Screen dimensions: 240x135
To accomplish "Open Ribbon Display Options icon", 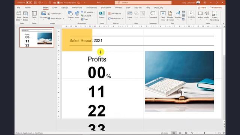I will (x=205, y=3).
